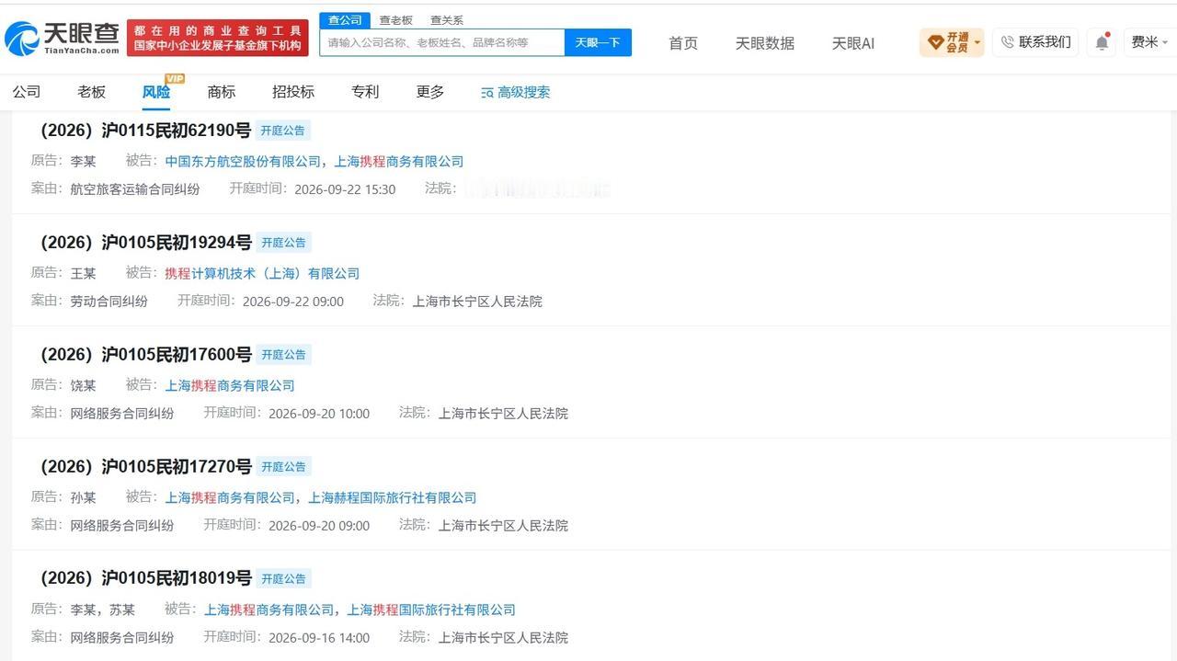
Task: Click the 高级搜索 filter icon
Action: pyautogui.click(x=487, y=93)
